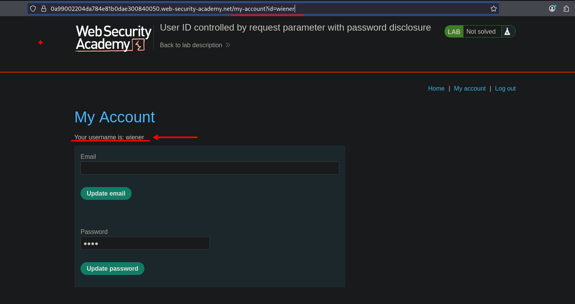Click the double chevron beside lab description
Viewport: 575px width, 304px height.
[228, 45]
